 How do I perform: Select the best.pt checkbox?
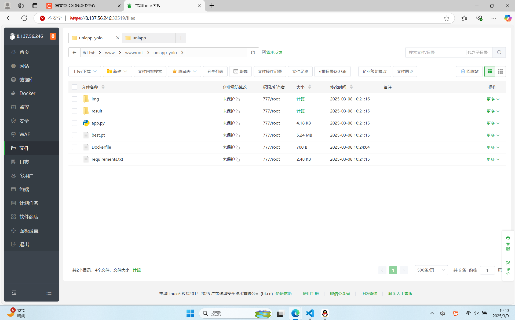point(75,135)
